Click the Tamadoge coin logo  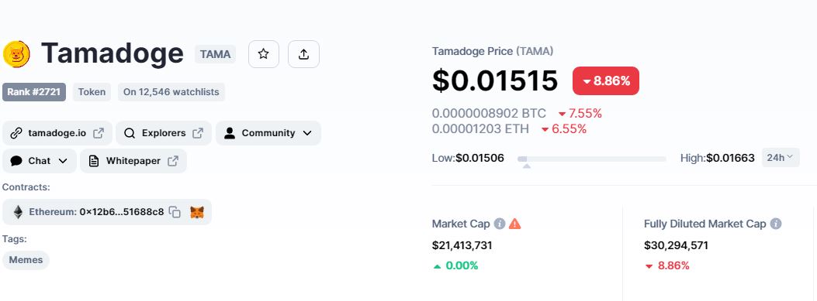[x=16, y=54]
